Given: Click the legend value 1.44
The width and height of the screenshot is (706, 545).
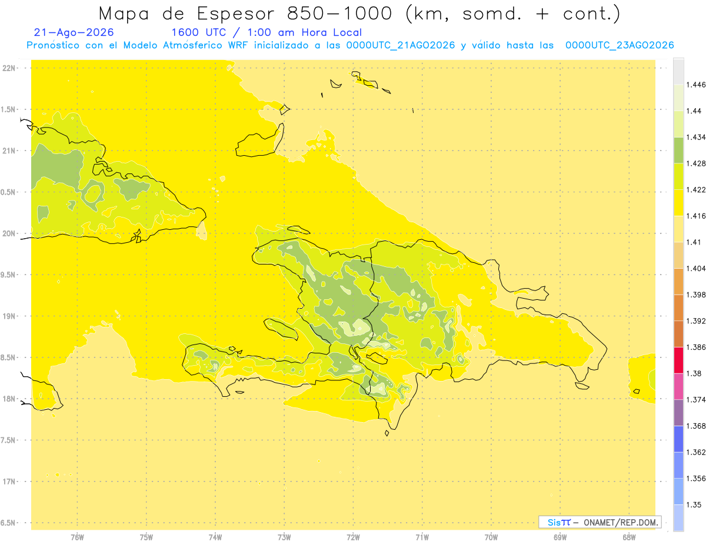Looking at the screenshot, I should pos(693,111).
